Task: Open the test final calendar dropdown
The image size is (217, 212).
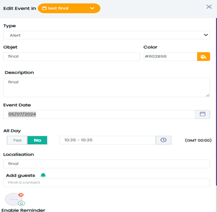Action: (x=69, y=8)
